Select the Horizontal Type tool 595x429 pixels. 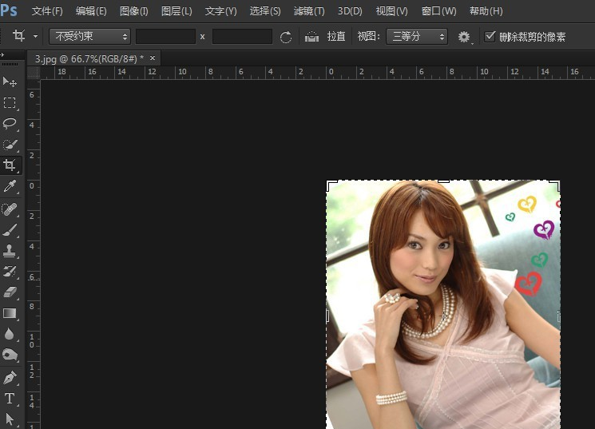(x=10, y=399)
